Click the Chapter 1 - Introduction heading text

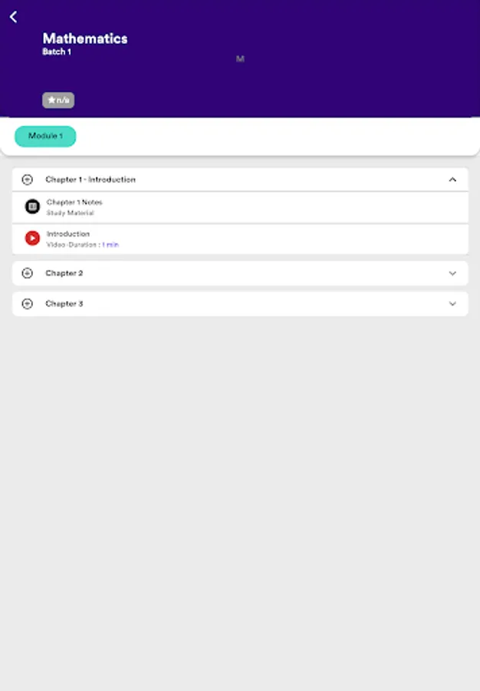(90, 180)
